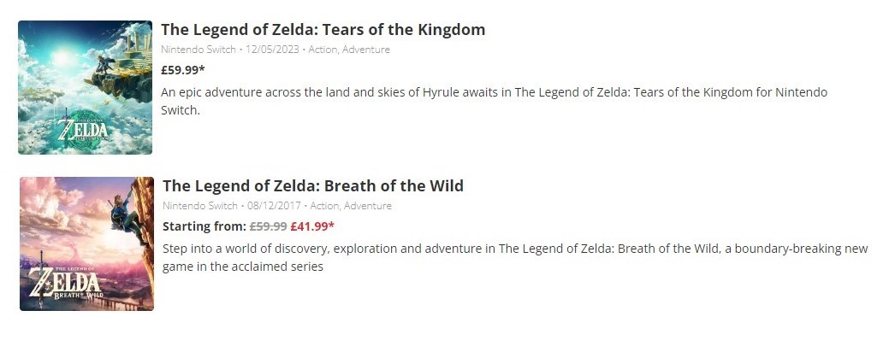Click the 12/05/2023 release date
This screenshot has width=895, height=340.
point(272,50)
